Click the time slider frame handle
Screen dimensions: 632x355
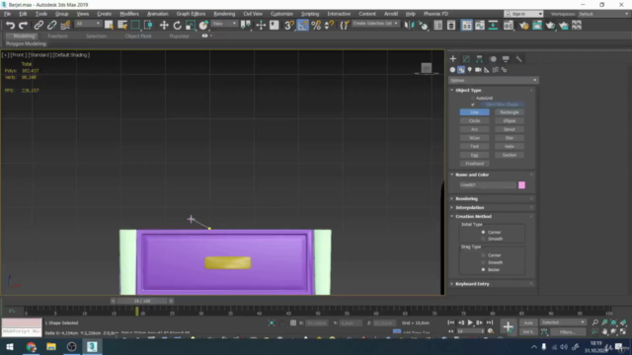(142, 301)
